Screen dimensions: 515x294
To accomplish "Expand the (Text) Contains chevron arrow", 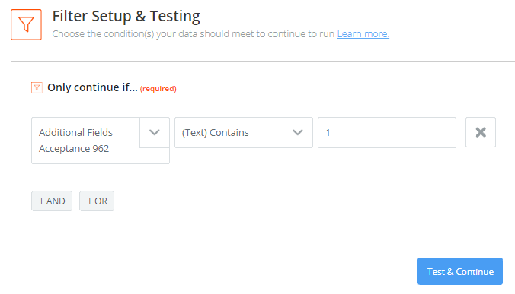I will pyautogui.click(x=298, y=132).
